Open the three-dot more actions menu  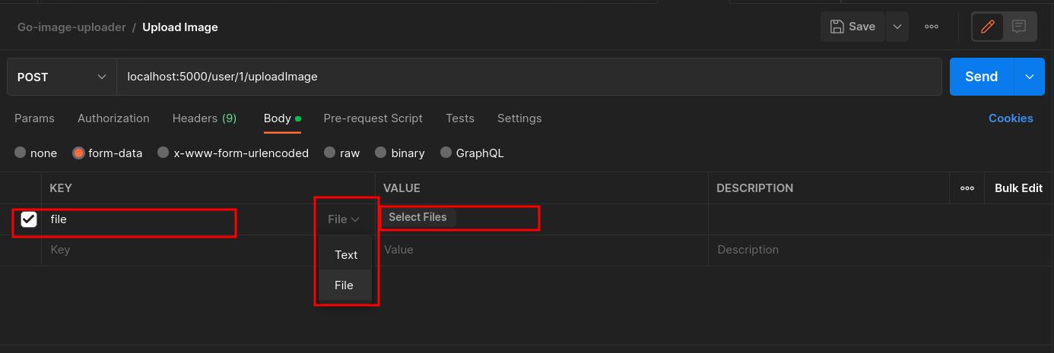[x=931, y=27]
